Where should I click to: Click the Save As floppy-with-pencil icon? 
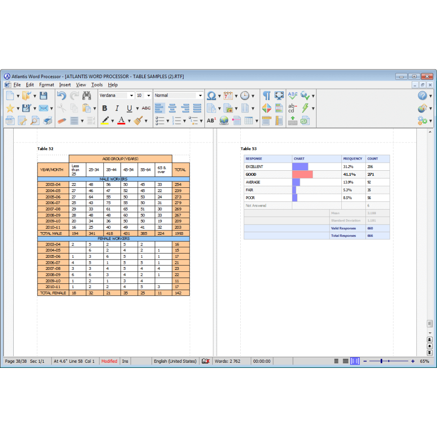click(x=27, y=108)
